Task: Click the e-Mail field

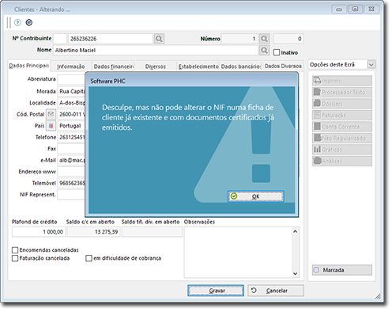Action: (71, 160)
